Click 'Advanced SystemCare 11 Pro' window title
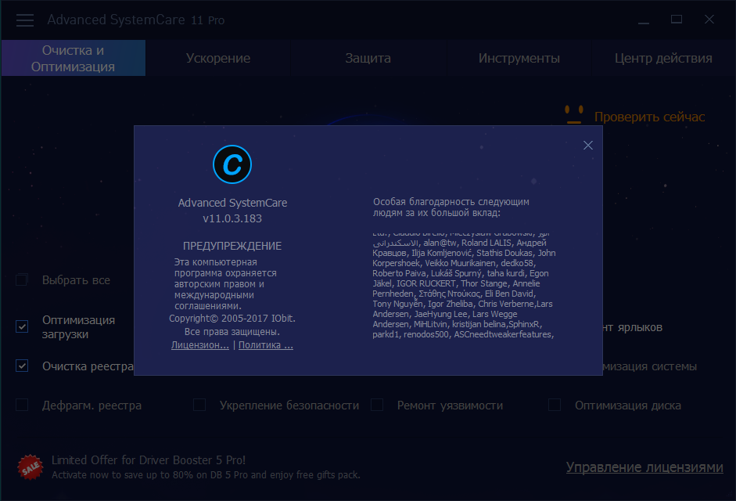The width and height of the screenshot is (736, 501). click(135, 20)
